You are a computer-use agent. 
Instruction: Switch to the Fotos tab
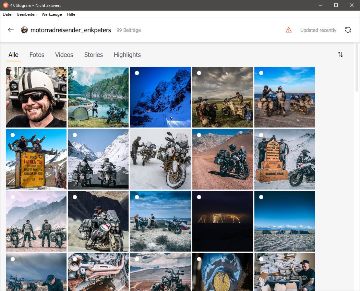tap(37, 55)
